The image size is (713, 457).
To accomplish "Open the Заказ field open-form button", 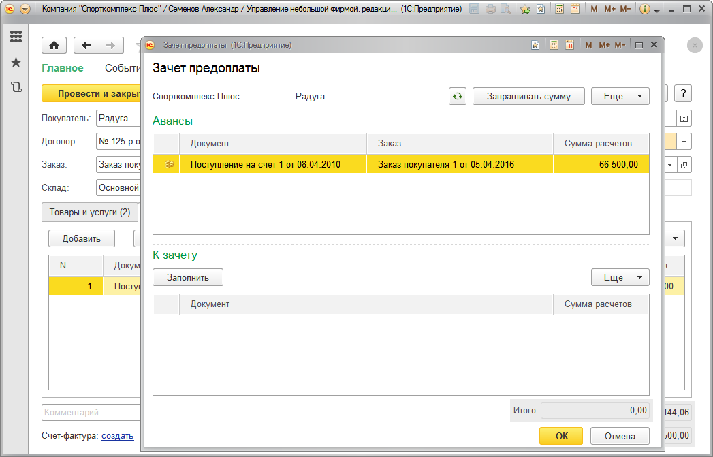I will 684,165.
